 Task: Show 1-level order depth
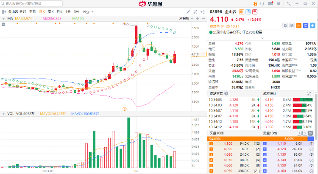[299, 133]
